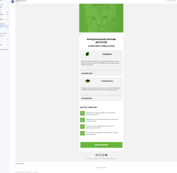Click the sender avatar circle
Viewport: 177px width, 173px height.
(x=13, y=1)
